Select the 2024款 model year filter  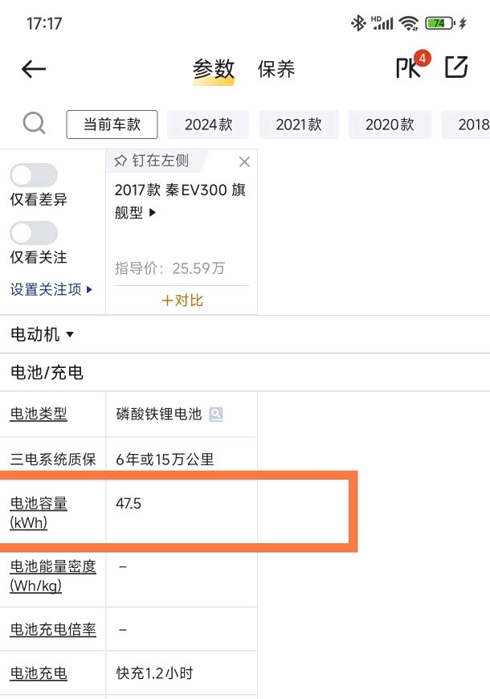208,125
